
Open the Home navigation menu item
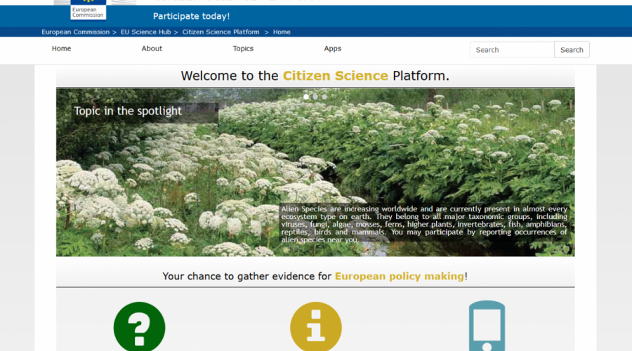[x=62, y=49]
